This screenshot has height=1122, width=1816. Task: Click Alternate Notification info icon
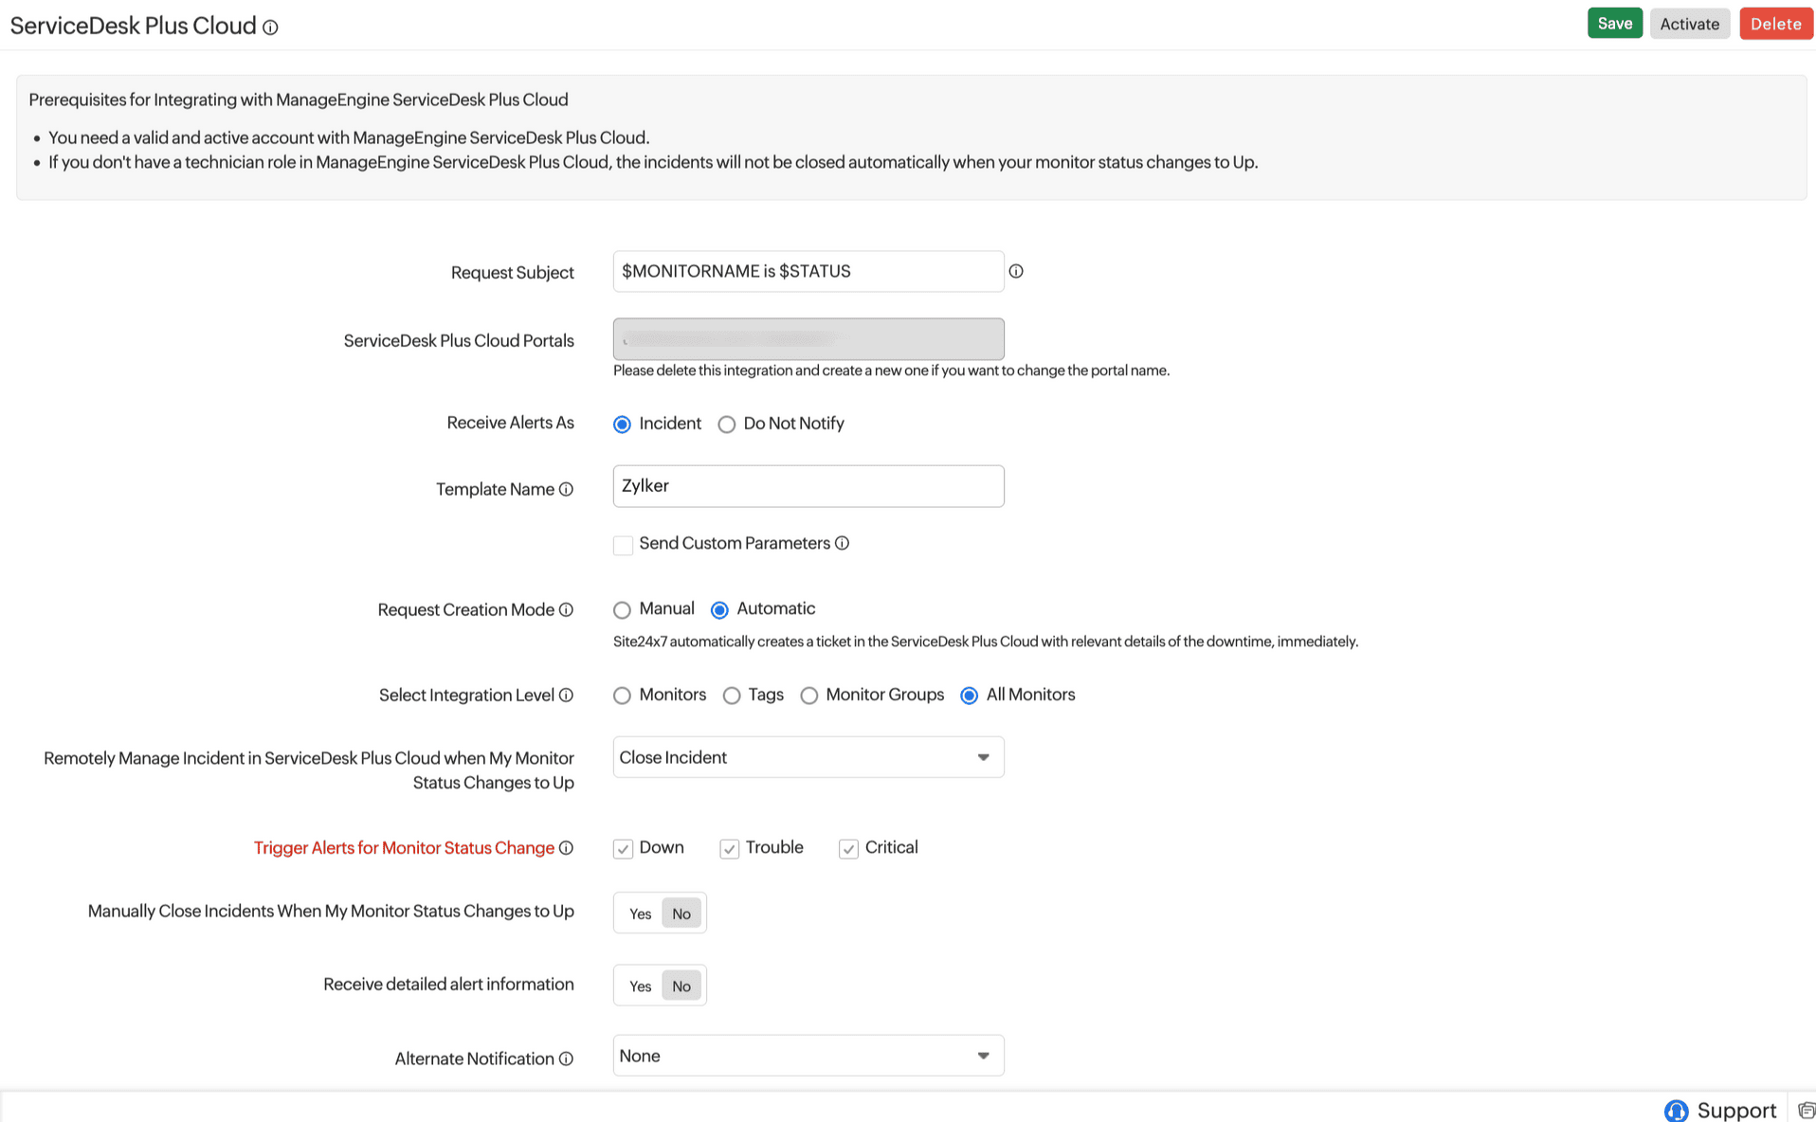click(566, 1059)
